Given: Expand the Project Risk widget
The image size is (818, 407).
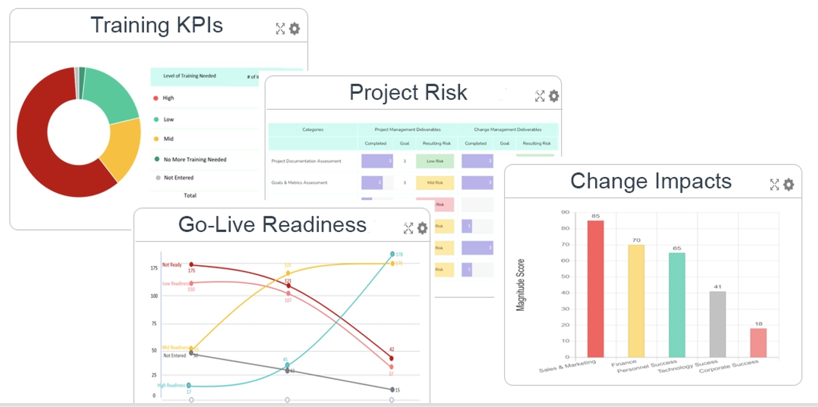Looking at the screenshot, I should point(539,96).
